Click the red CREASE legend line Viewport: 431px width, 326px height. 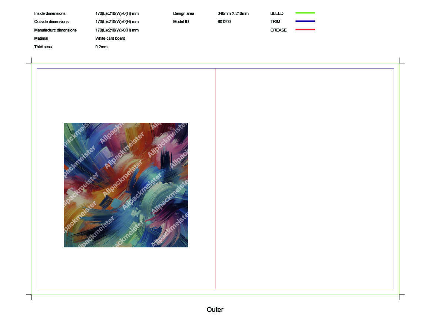click(x=305, y=29)
